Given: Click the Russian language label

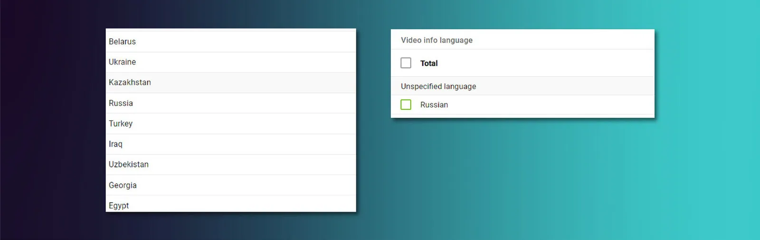Looking at the screenshot, I should click(x=434, y=105).
